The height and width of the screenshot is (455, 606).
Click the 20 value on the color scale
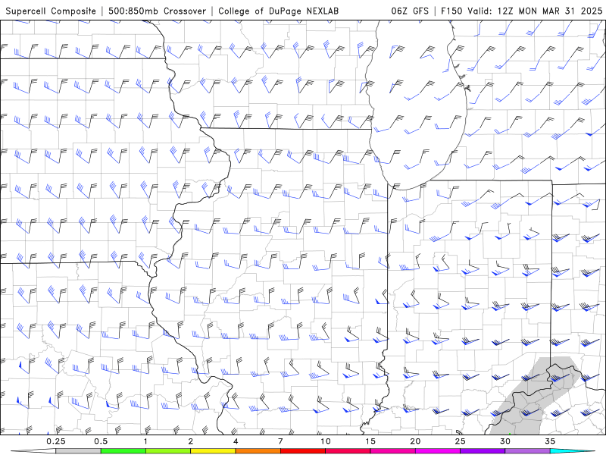point(415,441)
